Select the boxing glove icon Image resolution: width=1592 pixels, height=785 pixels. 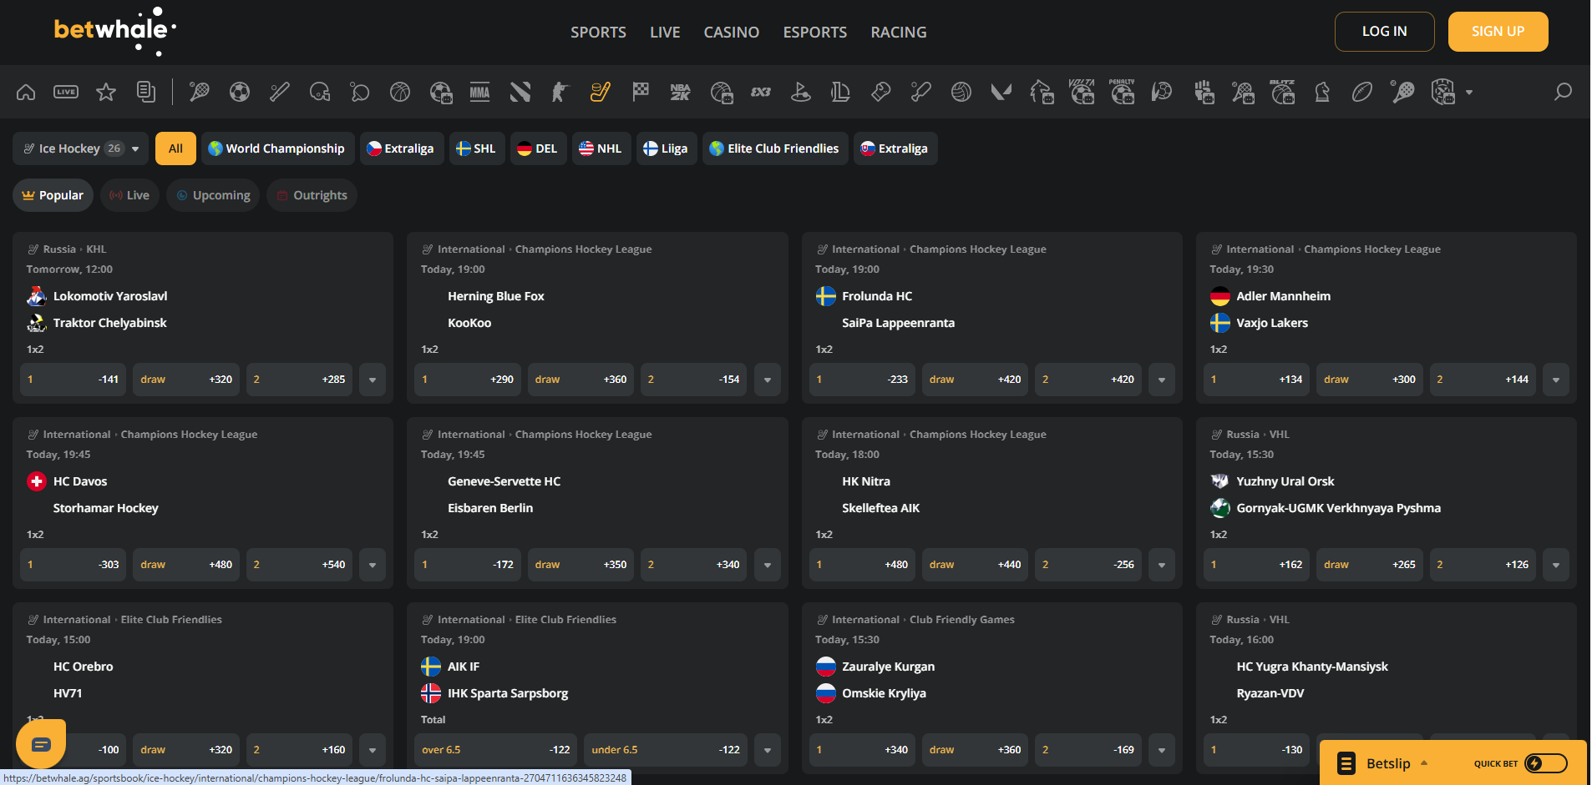click(881, 92)
